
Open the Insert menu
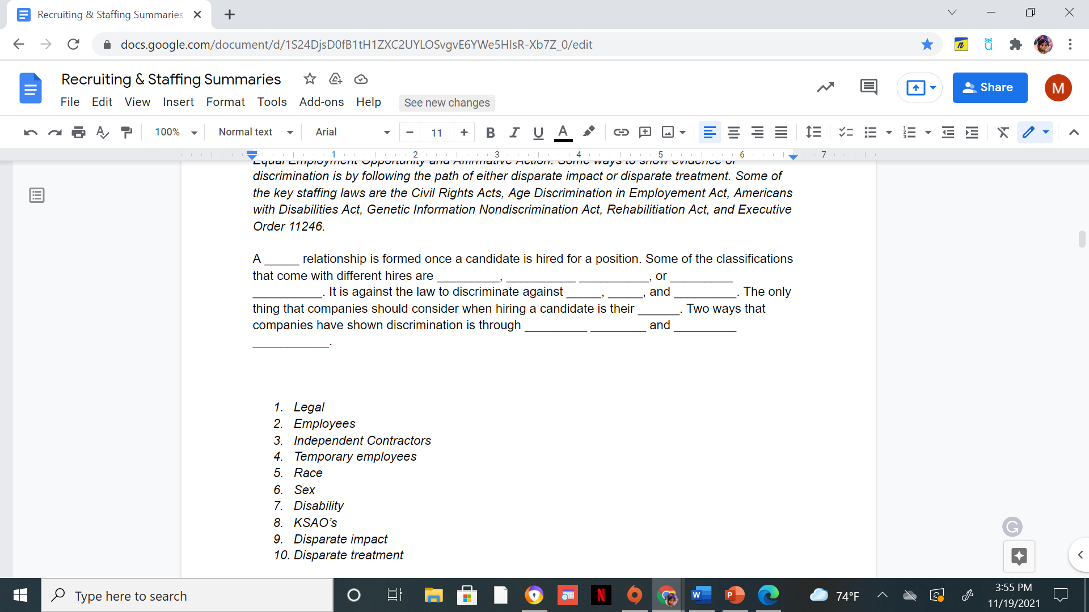tap(178, 102)
